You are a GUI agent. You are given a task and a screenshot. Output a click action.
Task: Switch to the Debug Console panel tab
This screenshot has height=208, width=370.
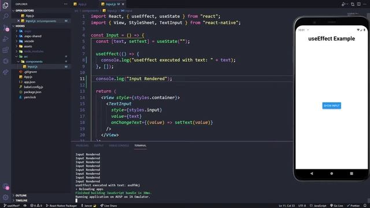pos(119,146)
